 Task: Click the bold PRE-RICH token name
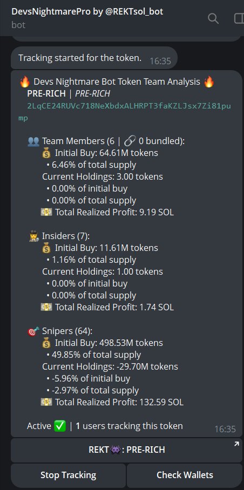click(46, 94)
